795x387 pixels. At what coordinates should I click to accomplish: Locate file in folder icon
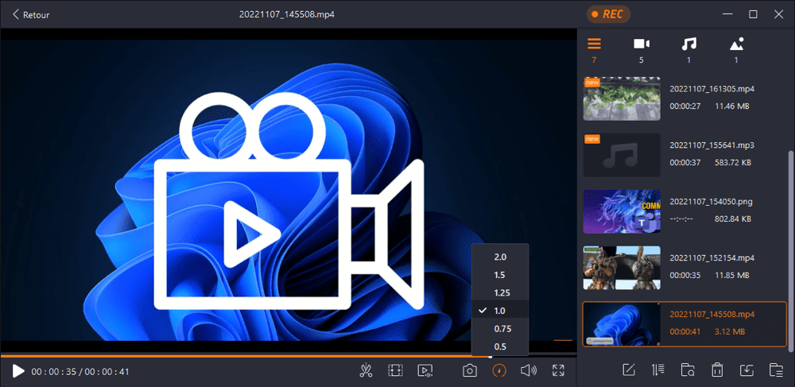pos(688,370)
